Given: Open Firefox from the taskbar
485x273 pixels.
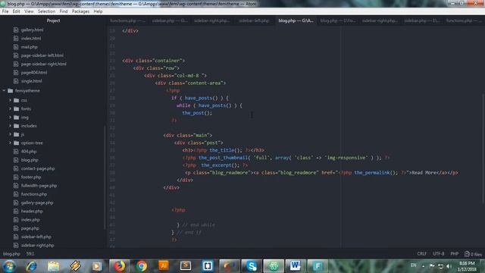Looking at the screenshot, I should coord(119,266).
